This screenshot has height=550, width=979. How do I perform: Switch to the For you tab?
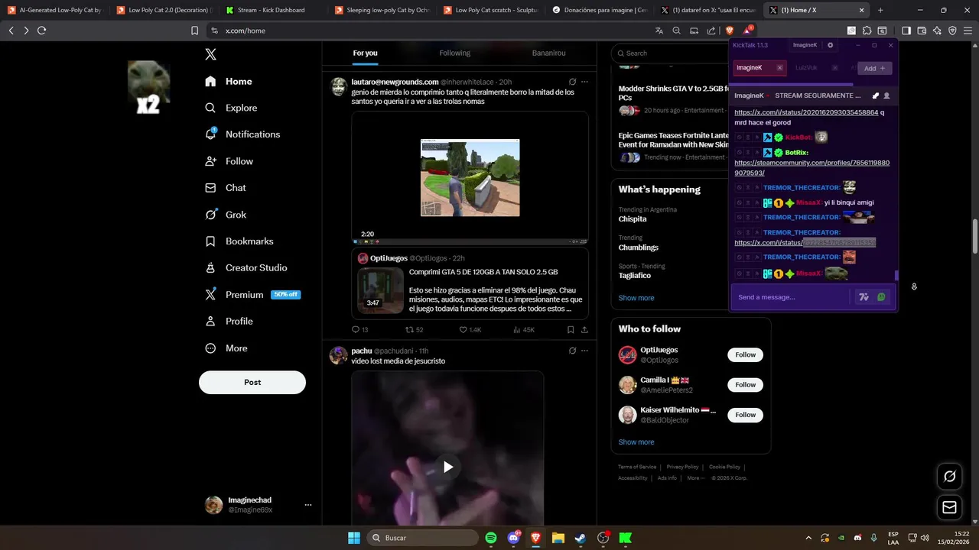point(365,53)
